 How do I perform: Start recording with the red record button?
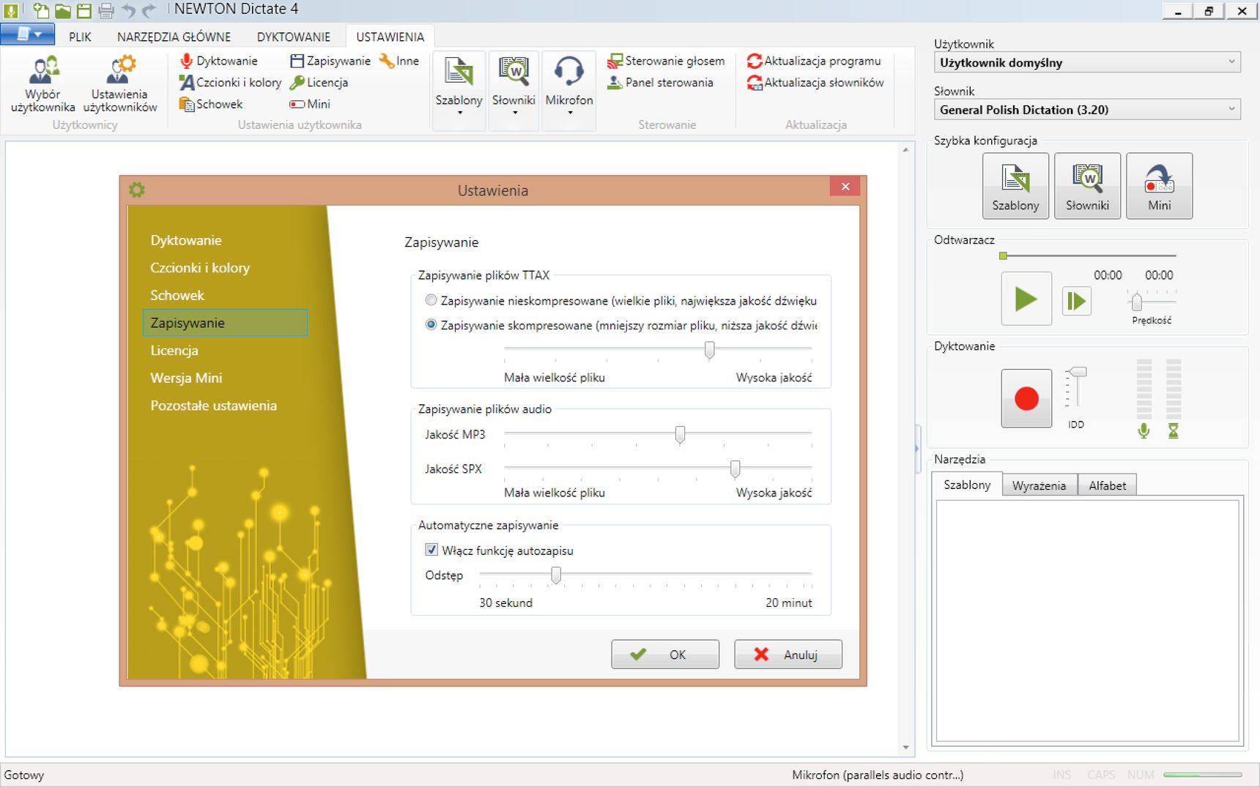click(1026, 398)
